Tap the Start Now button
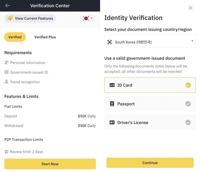 [x=50, y=164]
